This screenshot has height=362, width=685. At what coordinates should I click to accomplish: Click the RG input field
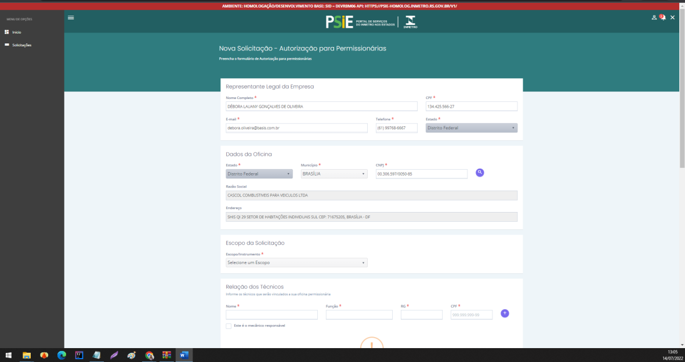(x=422, y=315)
